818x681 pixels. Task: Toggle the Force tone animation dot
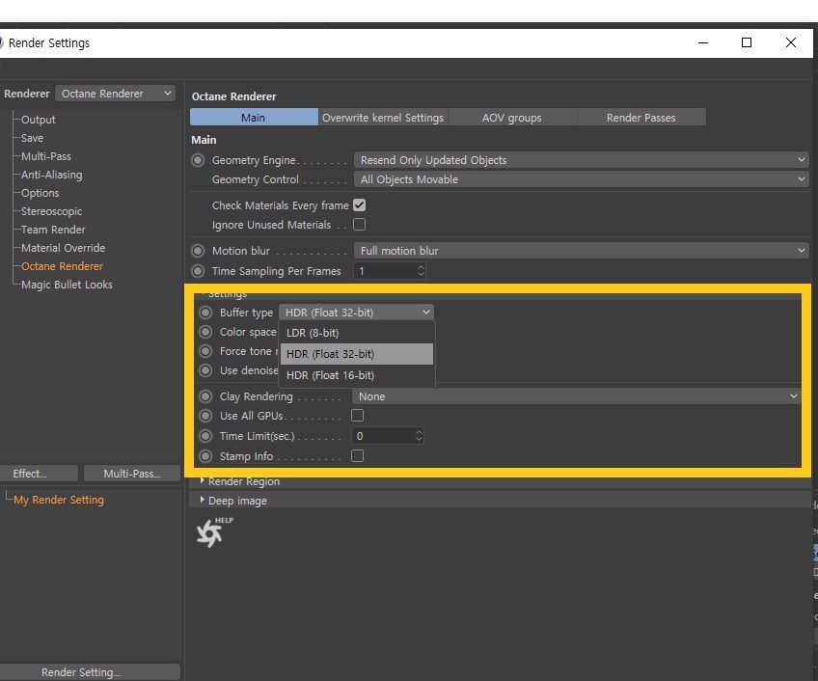point(205,351)
